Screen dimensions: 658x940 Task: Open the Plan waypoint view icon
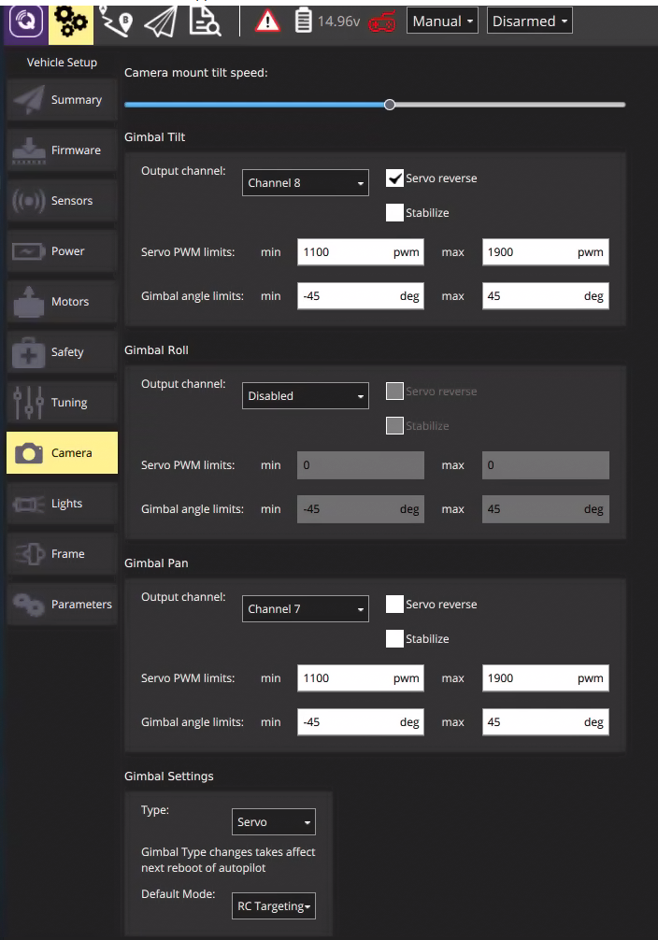point(116,22)
